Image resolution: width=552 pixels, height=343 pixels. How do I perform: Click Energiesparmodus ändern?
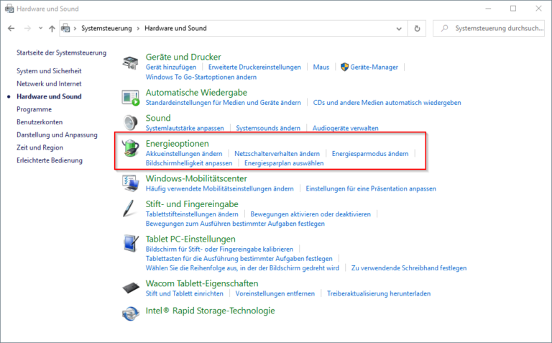pyautogui.click(x=370, y=154)
